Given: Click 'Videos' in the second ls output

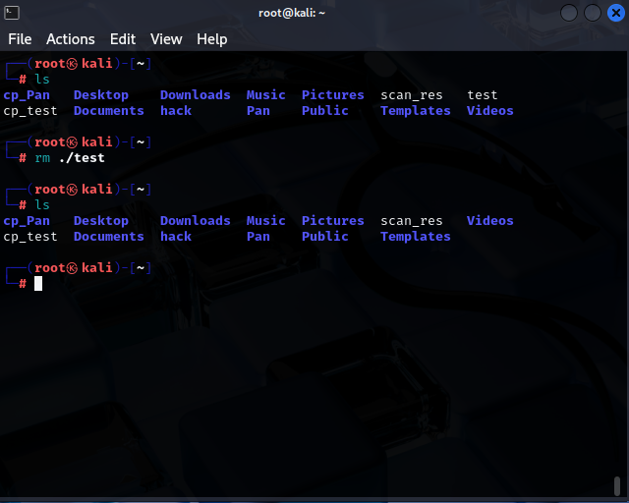Looking at the screenshot, I should [x=489, y=221].
